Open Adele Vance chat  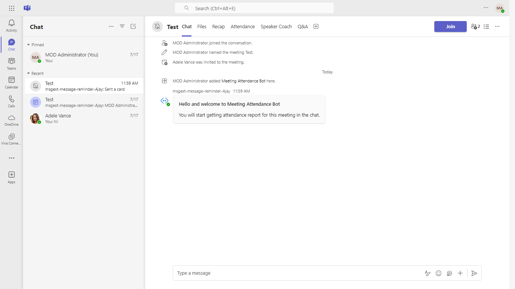click(x=84, y=118)
